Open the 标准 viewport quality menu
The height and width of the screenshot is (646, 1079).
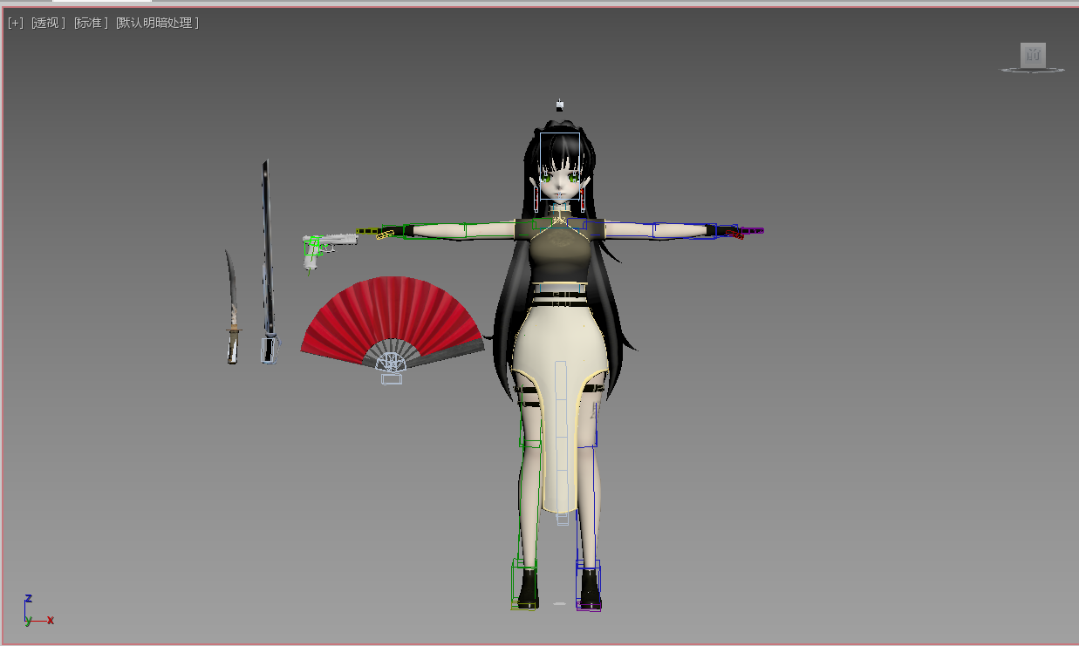pos(91,23)
